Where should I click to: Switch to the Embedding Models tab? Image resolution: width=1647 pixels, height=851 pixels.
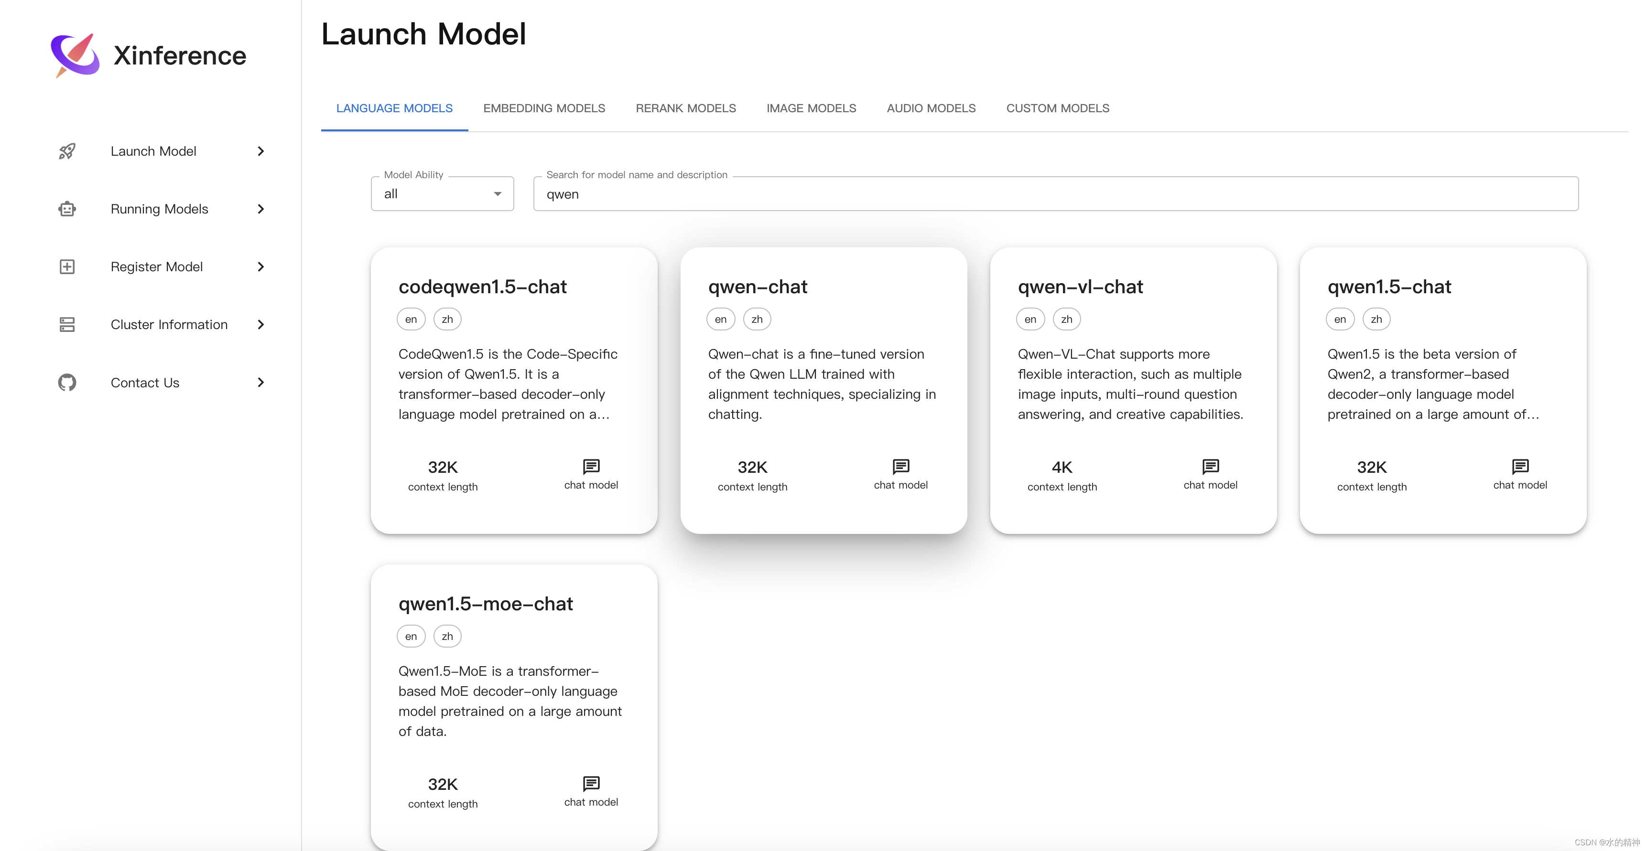pos(543,108)
